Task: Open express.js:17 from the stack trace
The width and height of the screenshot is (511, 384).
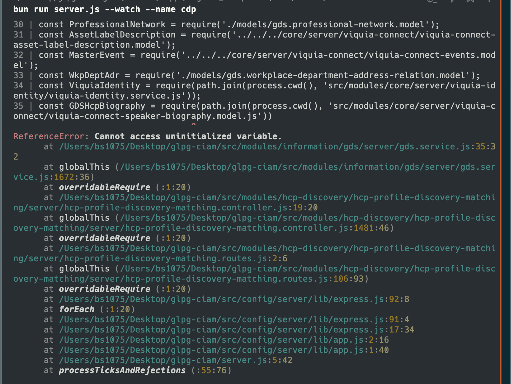Action: (x=222, y=330)
